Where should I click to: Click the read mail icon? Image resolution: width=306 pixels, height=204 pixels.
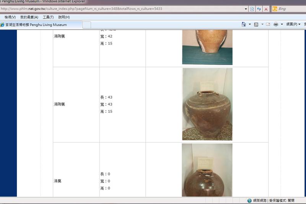pyautogui.click(x=268, y=24)
